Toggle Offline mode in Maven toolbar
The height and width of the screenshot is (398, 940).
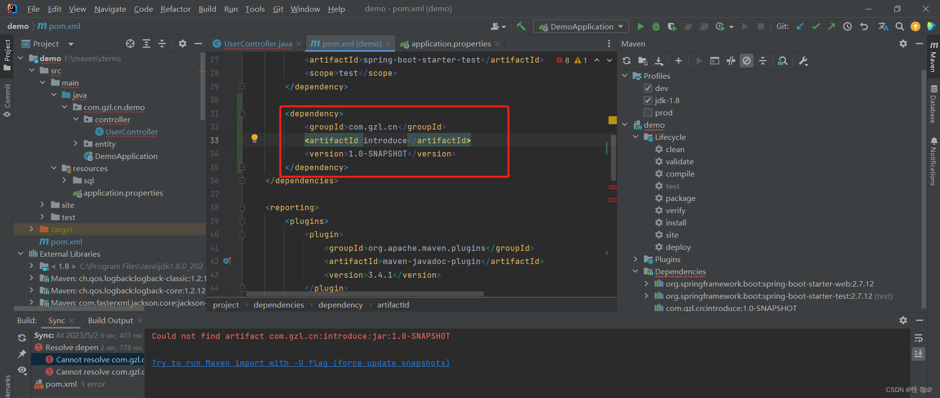[731, 61]
